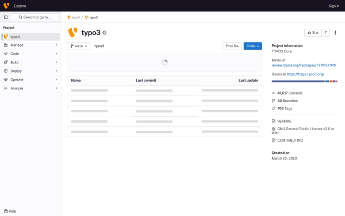Click the Star button label
The image size is (345, 216).
pyautogui.click(x=315, y=33)
